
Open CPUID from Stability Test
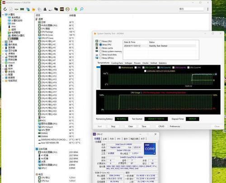click(x=161, y=126)
